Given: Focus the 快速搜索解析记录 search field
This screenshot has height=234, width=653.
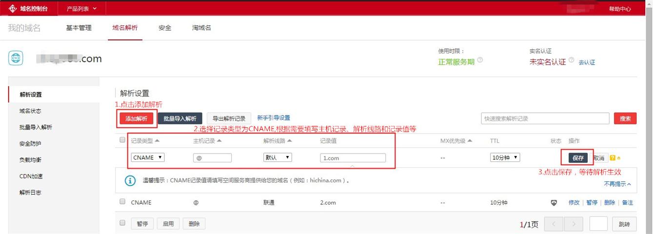Looking at the screenshot, I should pyautogui.click(x=545, y=118).
